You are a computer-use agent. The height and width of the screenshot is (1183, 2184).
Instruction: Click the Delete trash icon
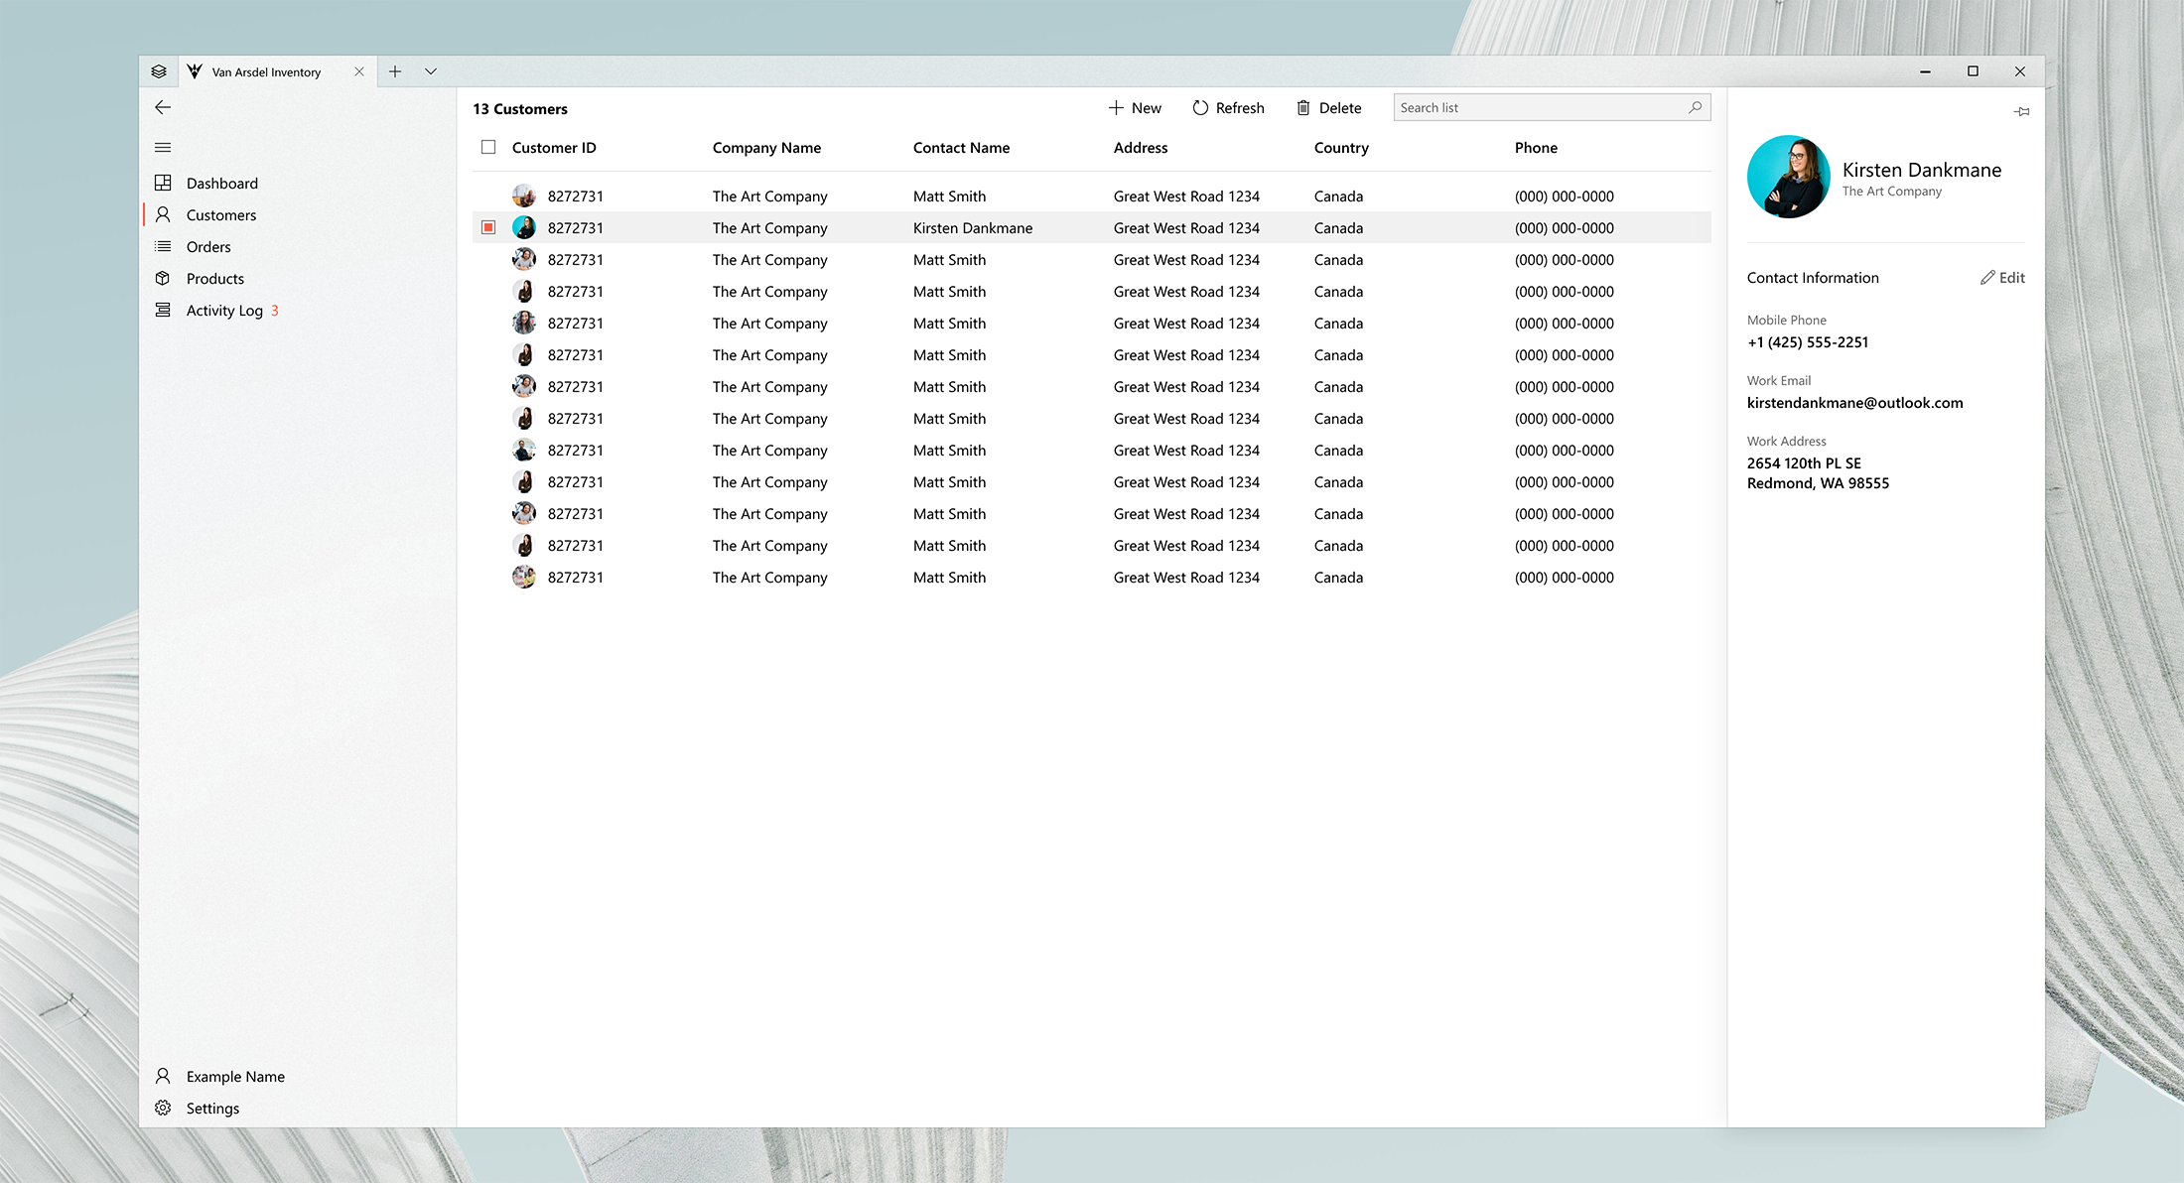pos(1303,107)
